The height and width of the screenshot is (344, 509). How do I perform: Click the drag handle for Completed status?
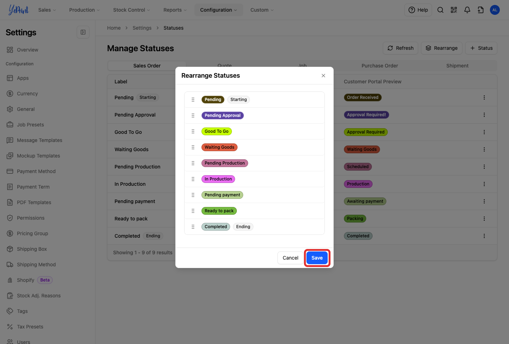coord(193,227)
